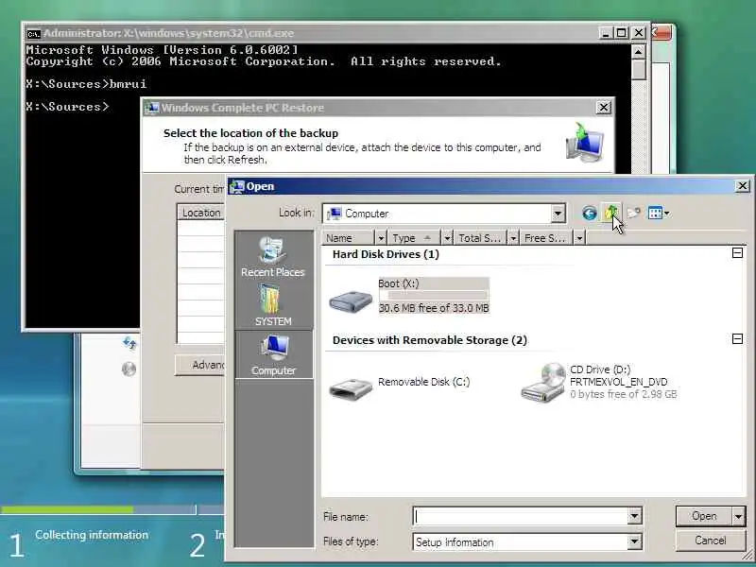Select CD Drive (D:) FRTMEXVOL_EN_DVD
The height and width of the screenshot is (567, 756).
(599, 382)
